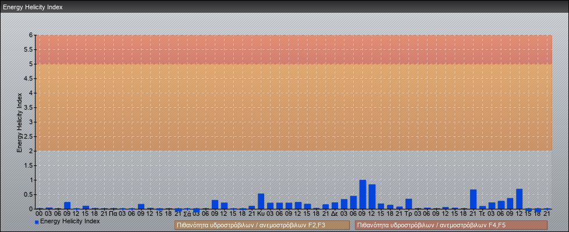Toggle the Energy Helicity Index legend label
Image resolution: width=569 pixels, height=232 pixels.
pyautogui.click(x=70, y=222)
